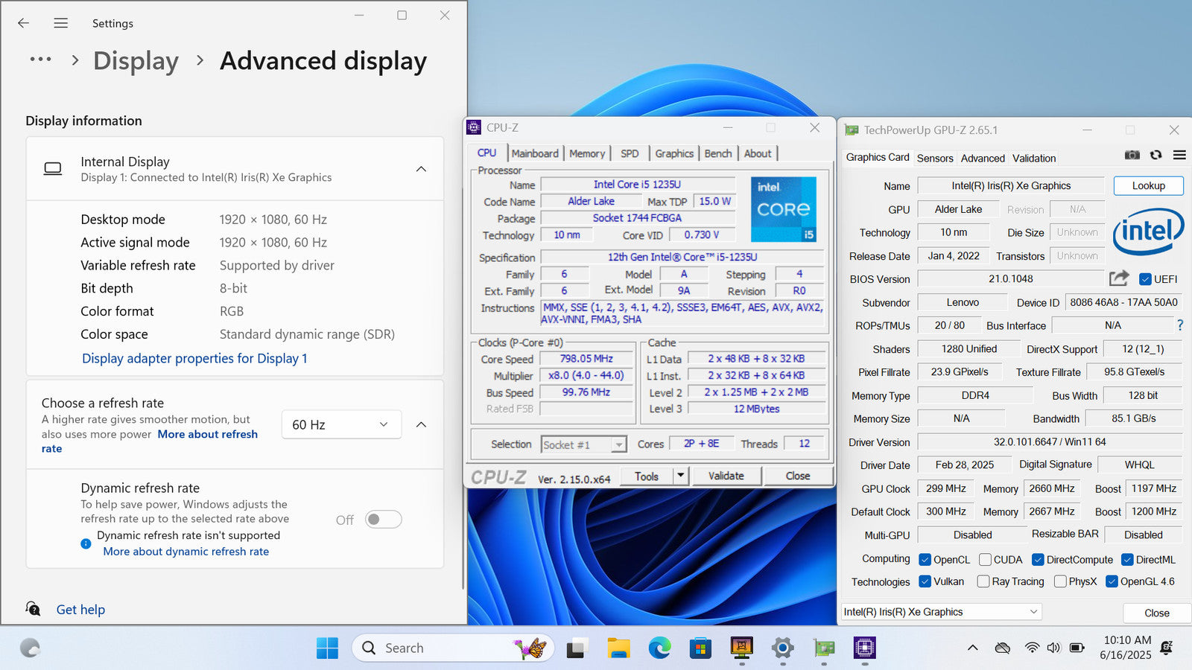Screen dimensions: 1192x670
Task: Open the 60 Hz refresh rate dropdown
Action: [341, 424]
